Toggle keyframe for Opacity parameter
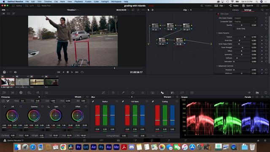The height and width of the screenshot is (152, 270). (262, 25)
